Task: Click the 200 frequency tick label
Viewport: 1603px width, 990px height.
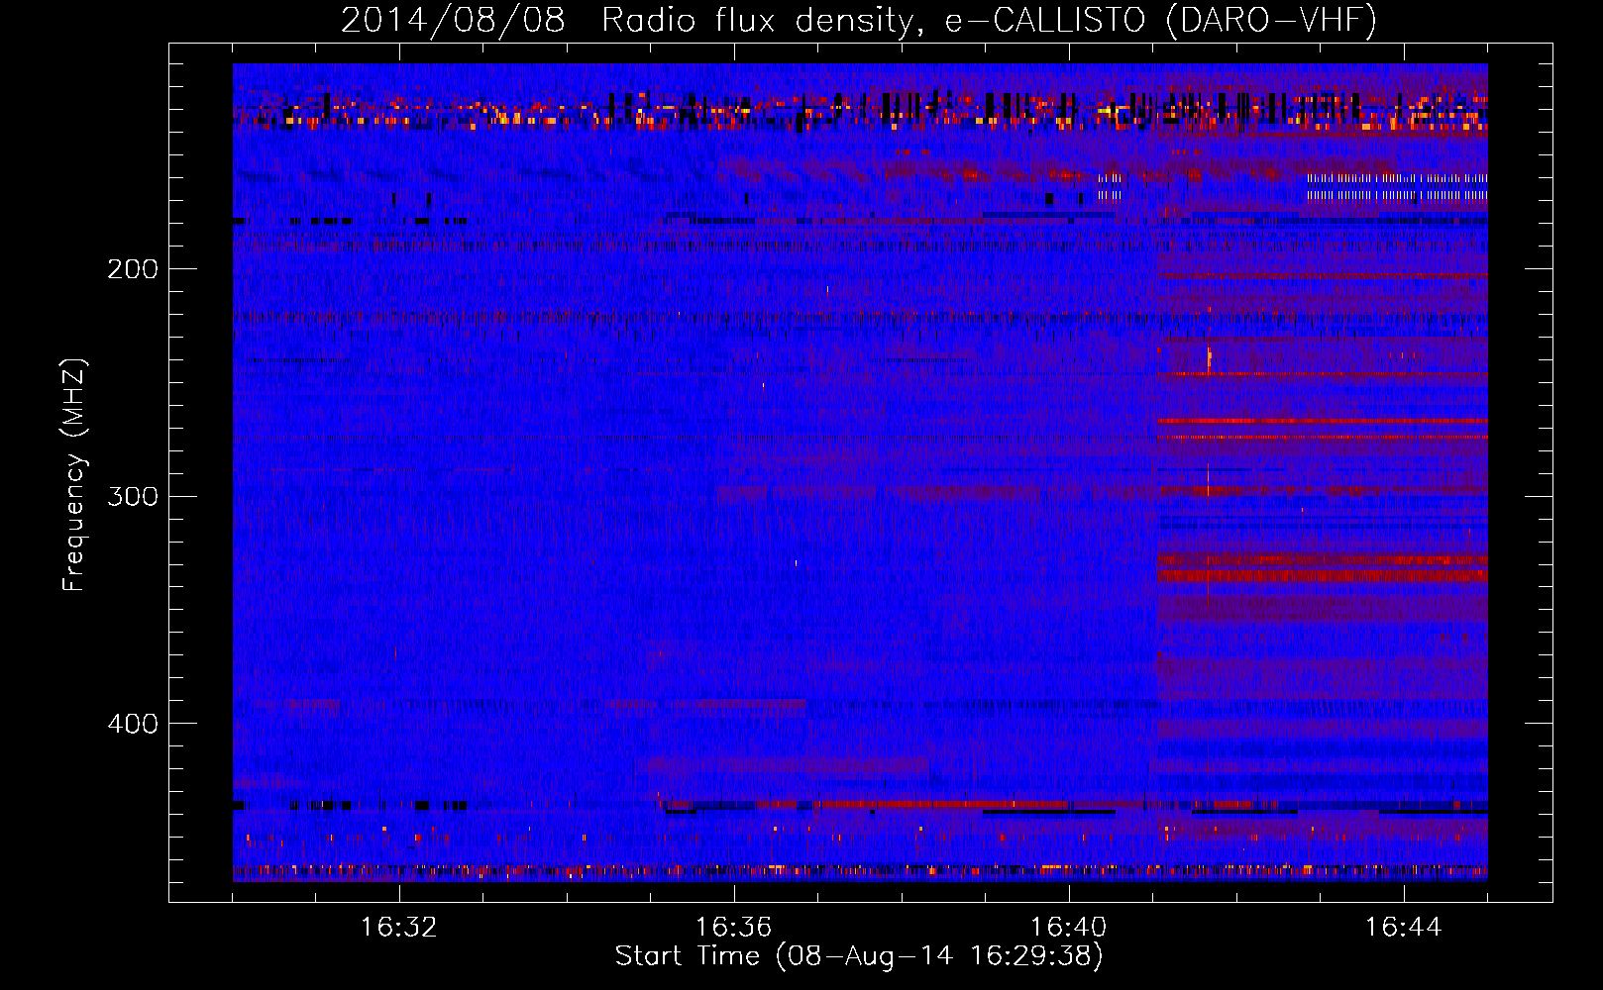Action: click(133, 269)
